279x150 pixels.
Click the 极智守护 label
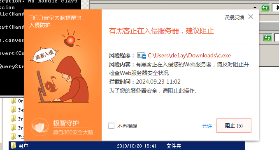[66, 123]
